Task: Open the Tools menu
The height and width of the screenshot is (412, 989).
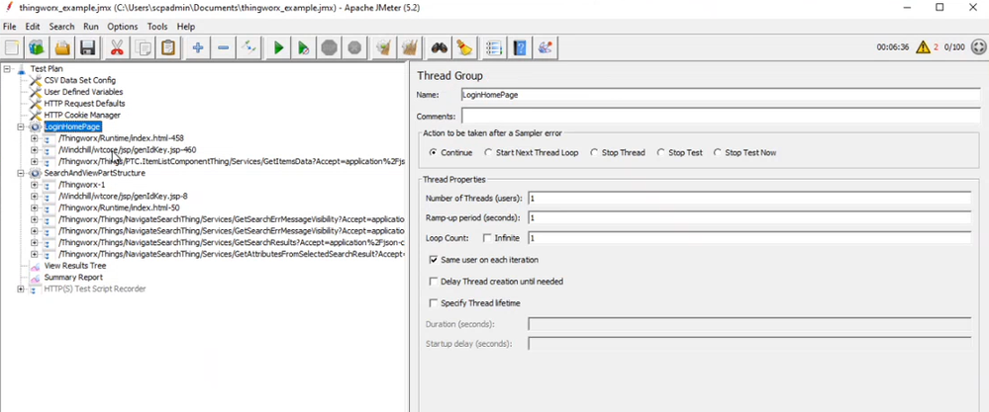Action: point(157,27)
